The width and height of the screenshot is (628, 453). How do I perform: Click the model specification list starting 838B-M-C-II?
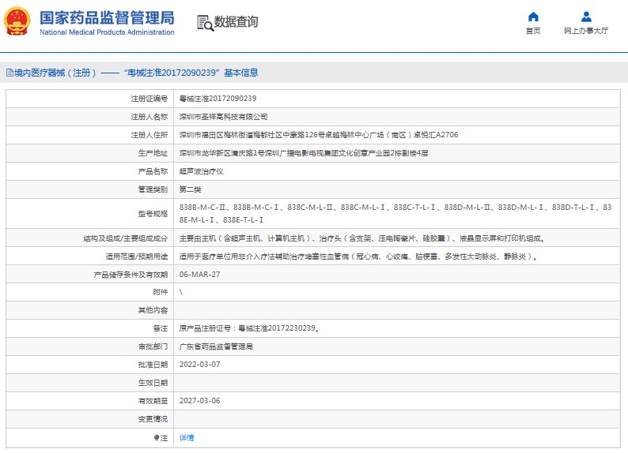coord(395,213)
